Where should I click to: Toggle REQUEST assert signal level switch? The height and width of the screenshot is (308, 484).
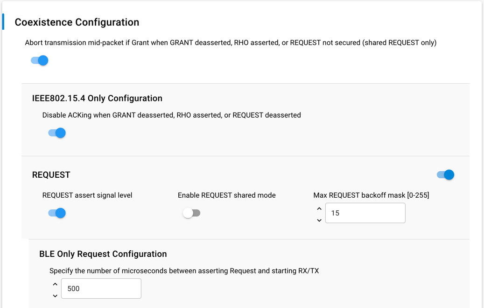pos(57,213)
